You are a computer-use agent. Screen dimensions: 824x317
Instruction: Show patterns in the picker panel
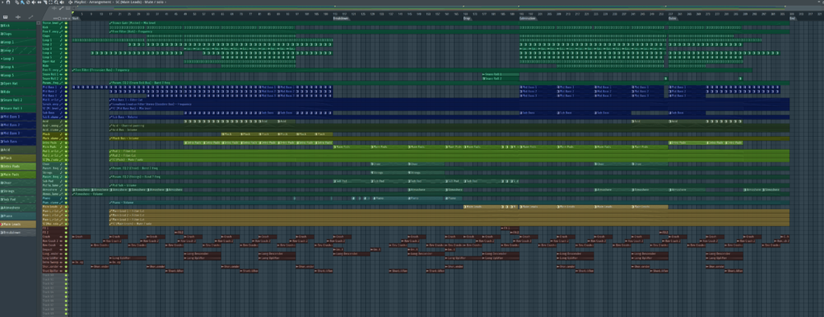(x=6, y=17)
